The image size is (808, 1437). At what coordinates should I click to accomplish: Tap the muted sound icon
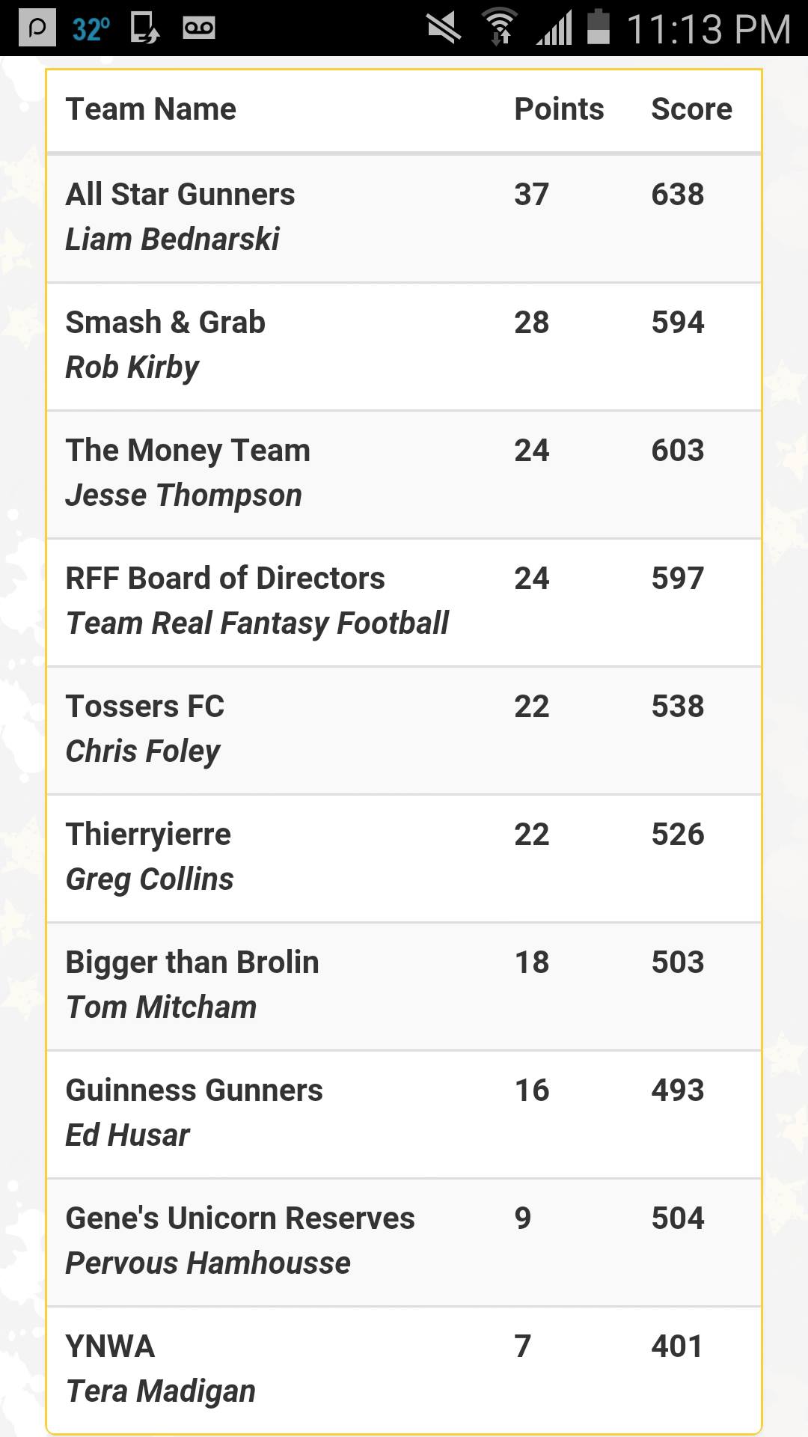coord(444,28)
